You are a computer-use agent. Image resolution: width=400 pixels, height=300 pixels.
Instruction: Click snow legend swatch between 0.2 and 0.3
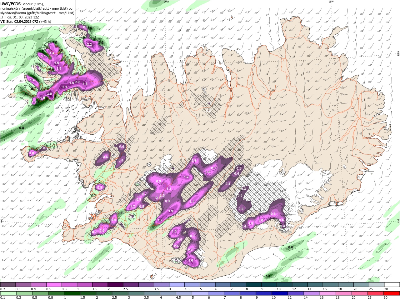[8, 285]
